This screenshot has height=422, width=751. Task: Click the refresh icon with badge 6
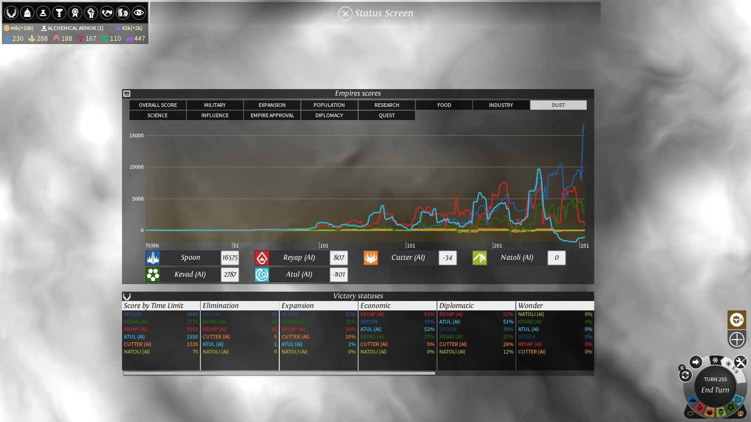click(685, 375)
